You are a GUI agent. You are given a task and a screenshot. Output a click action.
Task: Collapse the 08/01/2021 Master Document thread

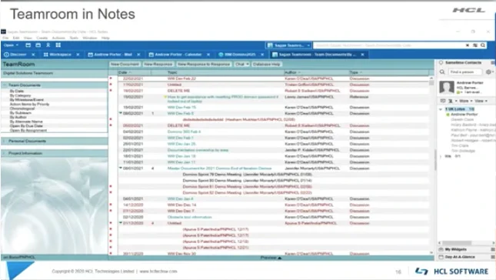121,168
